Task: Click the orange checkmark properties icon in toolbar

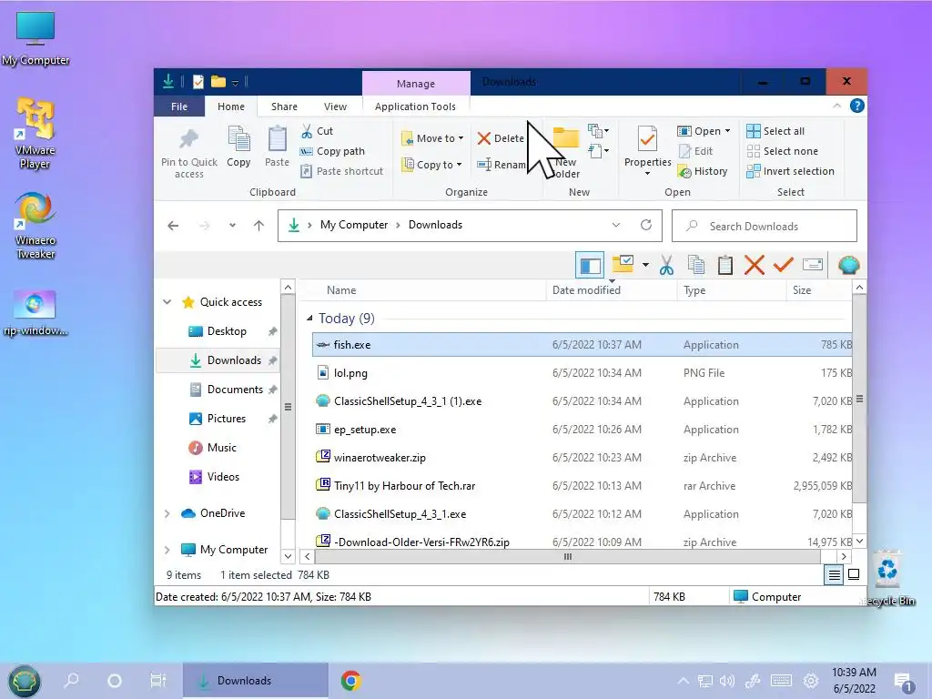Action: [784, 265]
